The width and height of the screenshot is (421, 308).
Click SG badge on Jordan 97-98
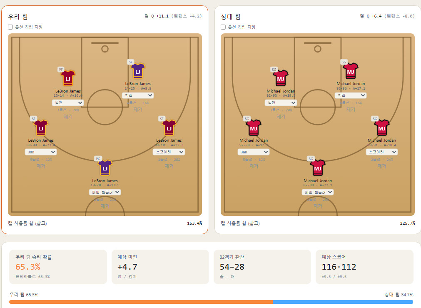pos(247,118)
